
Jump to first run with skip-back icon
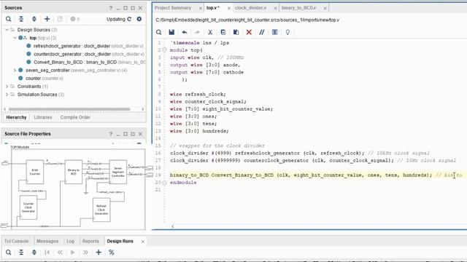[x=47, y=253]
